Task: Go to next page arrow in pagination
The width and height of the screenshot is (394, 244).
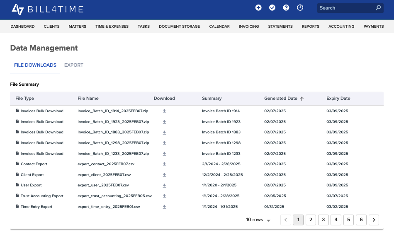Action: click(x=374, y=220)
